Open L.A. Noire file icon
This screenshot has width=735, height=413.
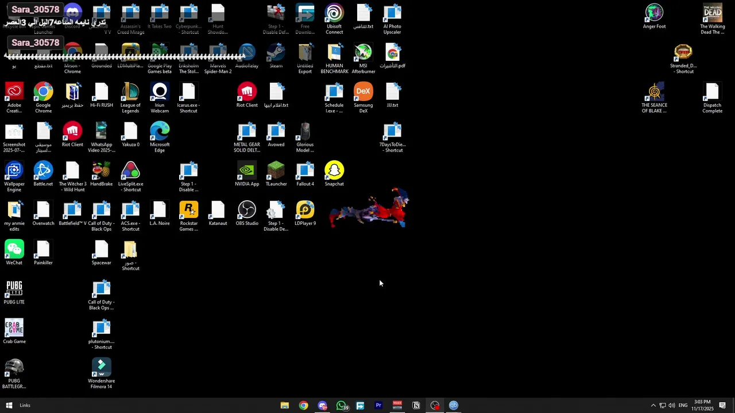tap(160, 213)
